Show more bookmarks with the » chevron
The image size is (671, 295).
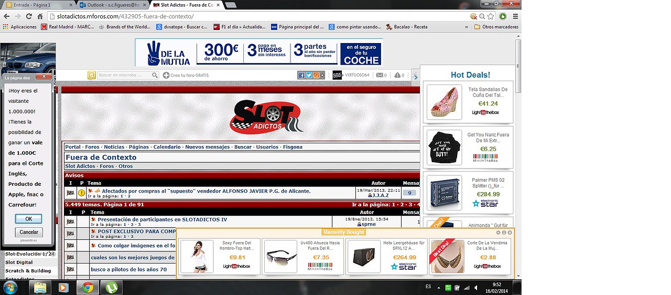point(466,27)
